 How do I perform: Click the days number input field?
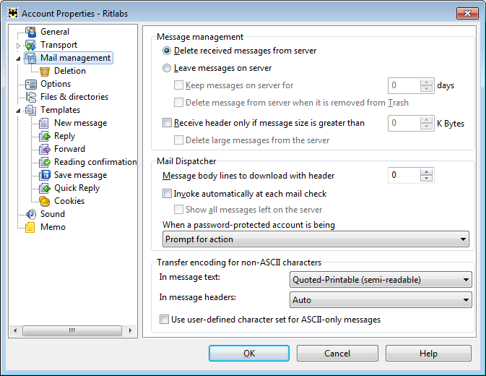404,85
